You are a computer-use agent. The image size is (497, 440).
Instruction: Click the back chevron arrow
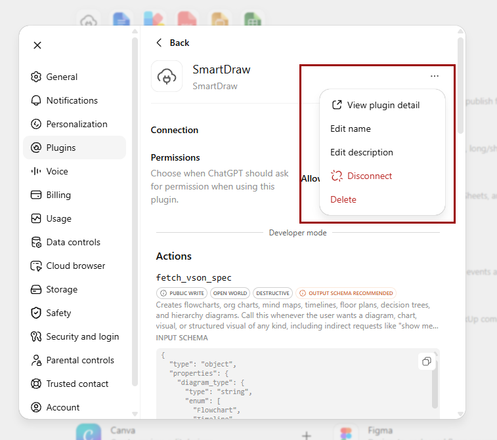point(159,43)
